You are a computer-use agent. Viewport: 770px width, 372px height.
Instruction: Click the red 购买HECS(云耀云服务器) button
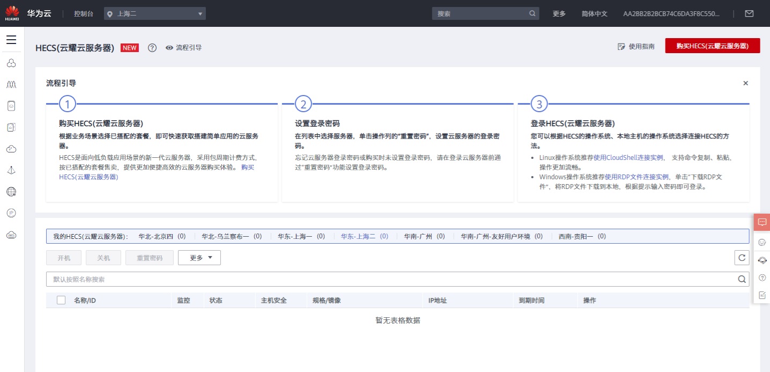click(x=713, y=46)
